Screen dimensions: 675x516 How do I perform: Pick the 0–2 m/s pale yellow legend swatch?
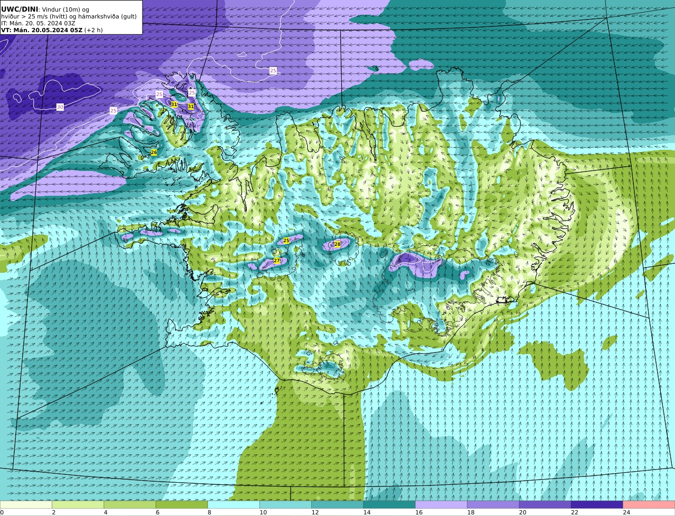click(26, 504)
